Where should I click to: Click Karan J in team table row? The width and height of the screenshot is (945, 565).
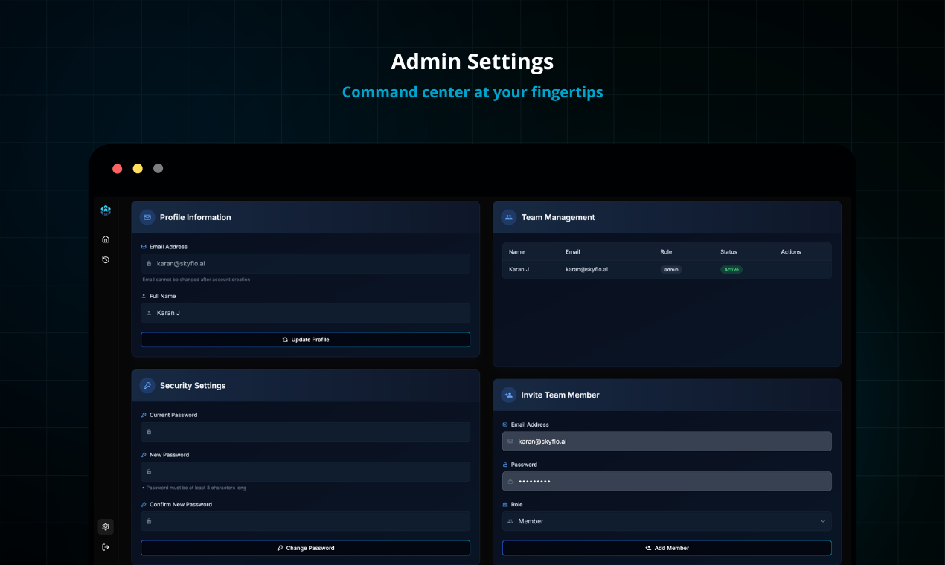click(x=519, y=269)
